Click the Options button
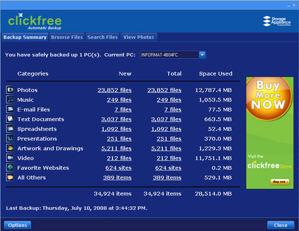Image resolution: width=299 pixels, height=231 pixels. click(x=17, y=225)
